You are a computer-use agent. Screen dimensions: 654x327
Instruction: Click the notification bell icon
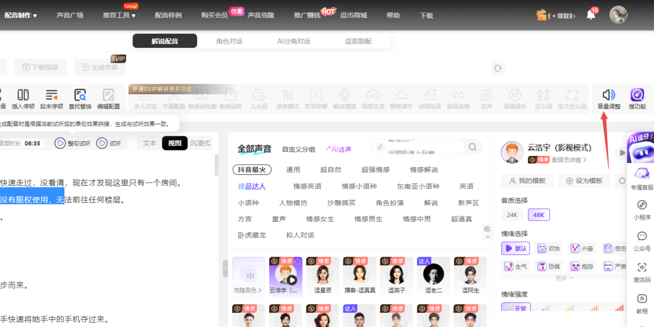click(591, 15)
